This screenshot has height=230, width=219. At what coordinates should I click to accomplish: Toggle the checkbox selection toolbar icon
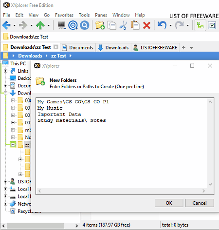[x=212, y=25]
